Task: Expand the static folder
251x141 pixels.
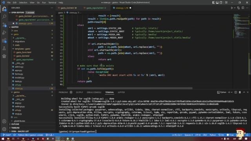Action: (x=17, y=45)
